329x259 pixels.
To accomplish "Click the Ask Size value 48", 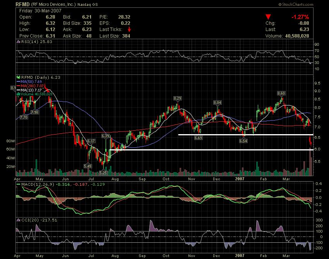I will [x=89, y=36].
